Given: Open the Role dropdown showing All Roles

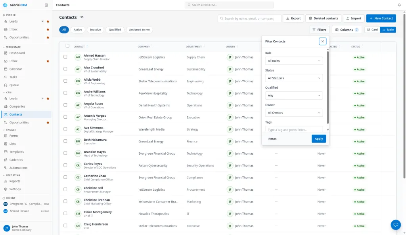Looking at the screenshot, I should tap(294, 61).
